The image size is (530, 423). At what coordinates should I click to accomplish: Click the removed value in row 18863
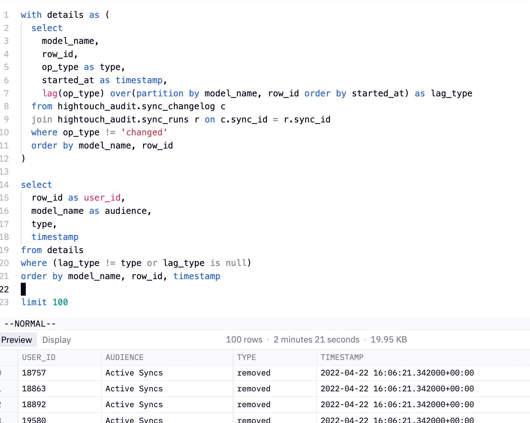254,389
